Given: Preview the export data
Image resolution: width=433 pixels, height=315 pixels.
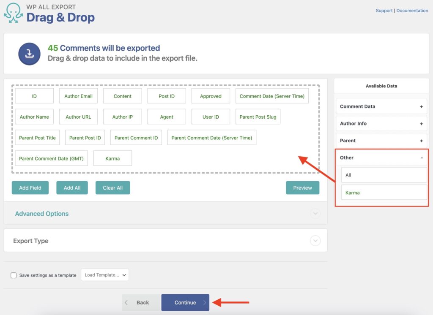Looking at the screenshot, I should pos(302,187).
